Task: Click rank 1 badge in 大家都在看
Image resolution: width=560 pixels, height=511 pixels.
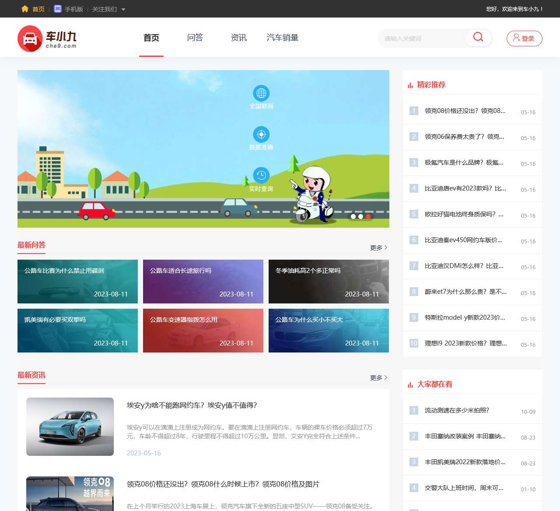Action: pyautogui.click(x=413, y=410)
